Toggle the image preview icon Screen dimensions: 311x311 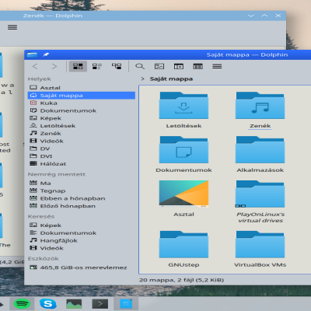click(x=159, y=66)
